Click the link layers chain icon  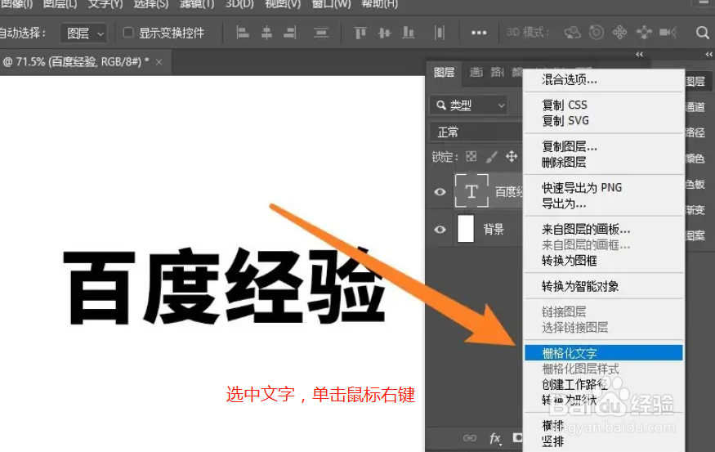(x=470, y=438)
